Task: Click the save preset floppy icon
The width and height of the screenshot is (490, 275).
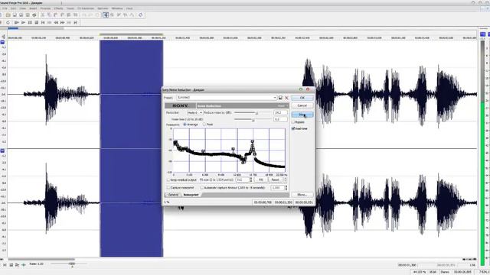Action: point(281,98)
